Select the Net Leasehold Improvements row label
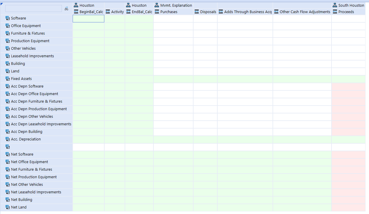369x214 pixels. (36, 192)
